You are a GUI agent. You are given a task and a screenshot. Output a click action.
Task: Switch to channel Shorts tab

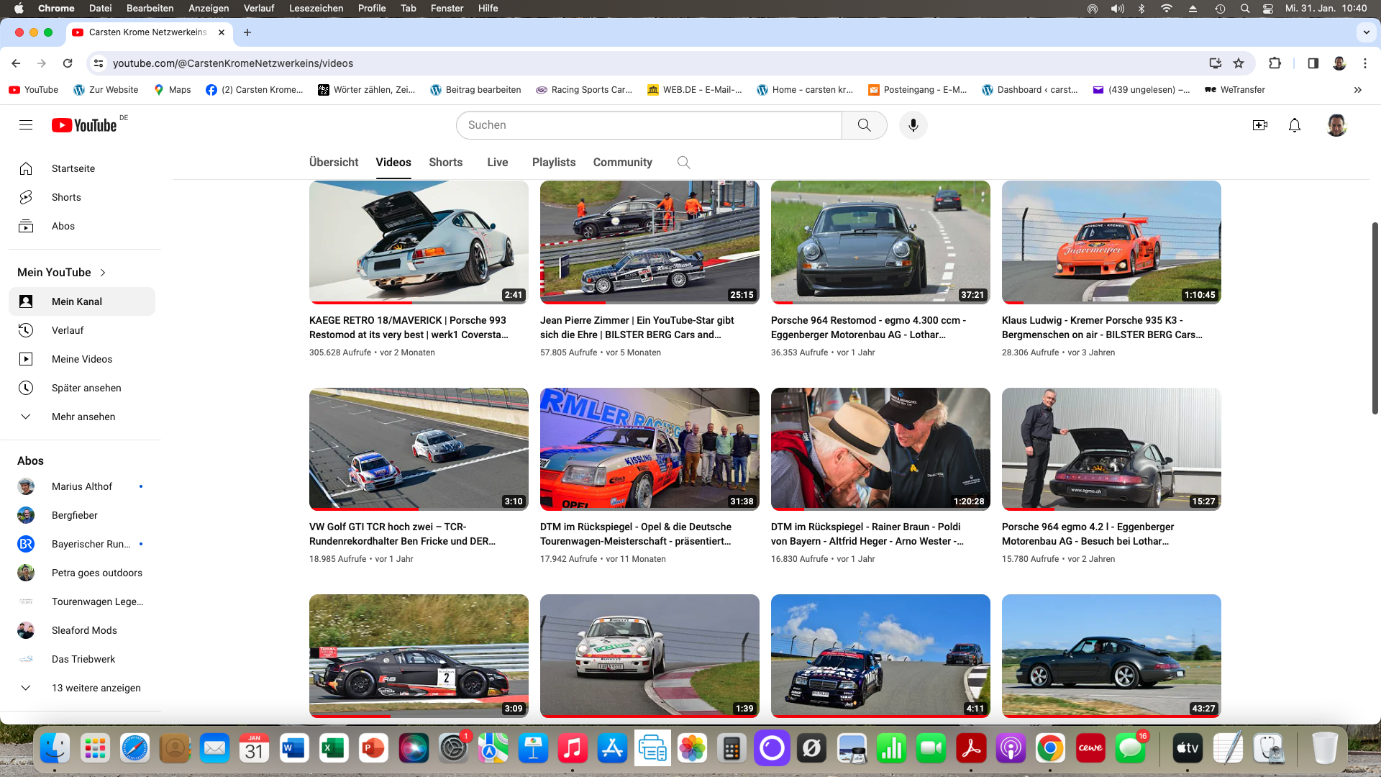pyautogui.click(x=446, y=163)
